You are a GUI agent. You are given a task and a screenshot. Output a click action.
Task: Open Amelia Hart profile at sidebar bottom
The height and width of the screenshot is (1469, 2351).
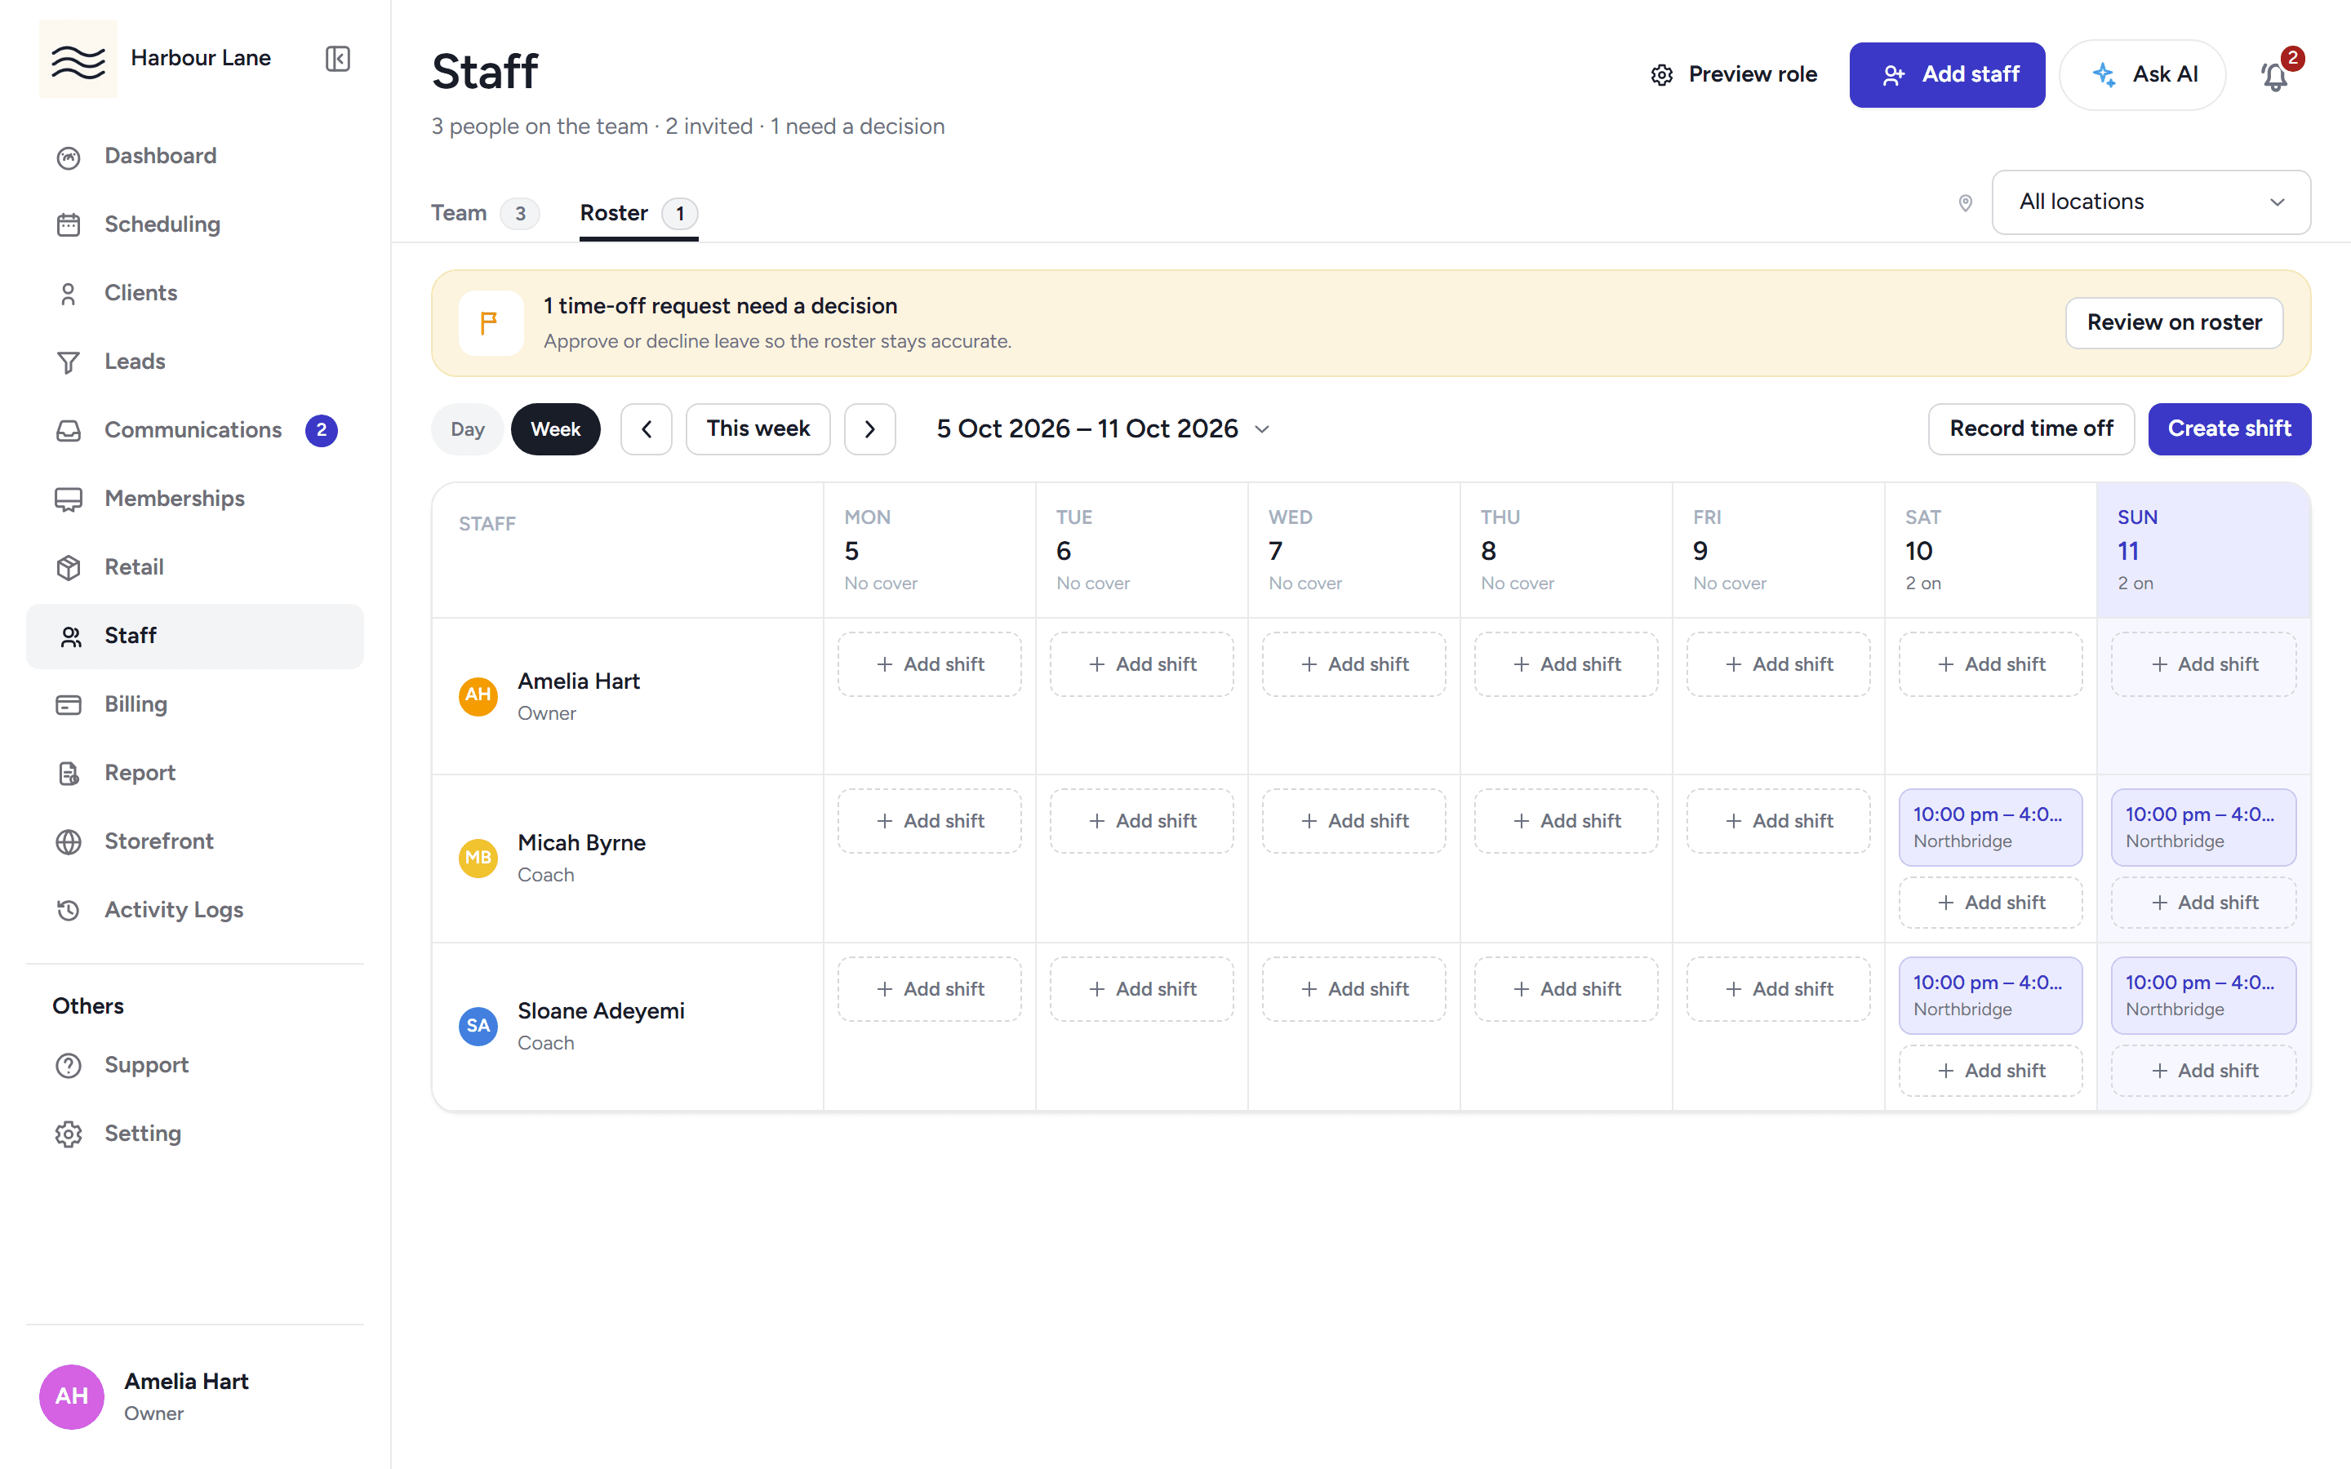click(194, 1396)
